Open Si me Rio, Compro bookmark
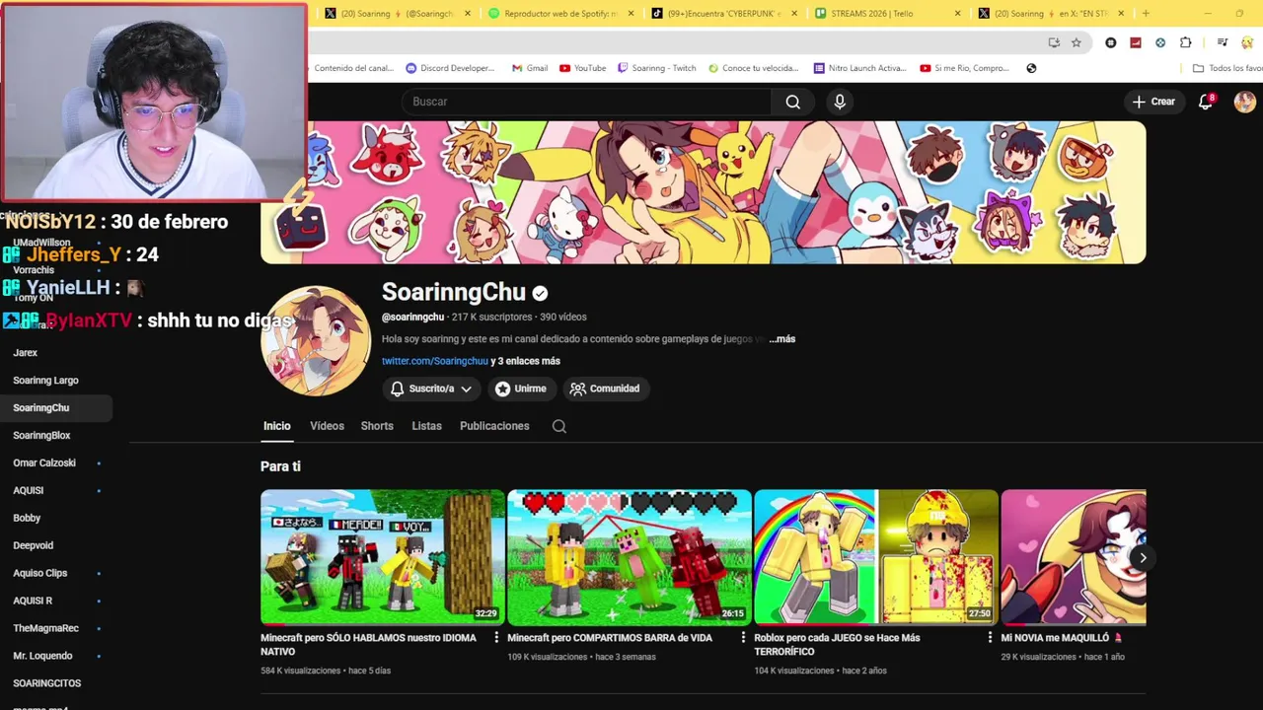1263x710 pixels. [965, 68]
